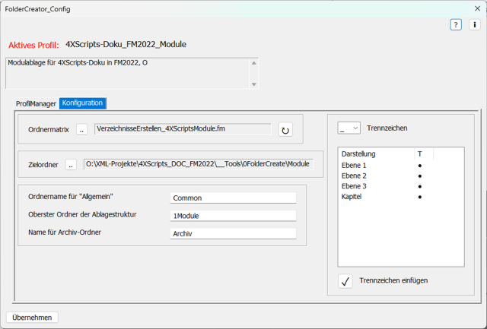This screenshot has height=329, width=487.
Task: Toggle separator bullet for Kapitel row
Action: tap(420, 197)
